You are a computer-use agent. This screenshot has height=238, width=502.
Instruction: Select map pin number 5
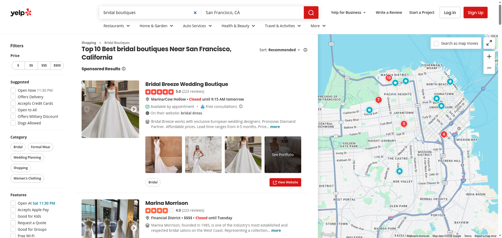[x=404, y=124]
